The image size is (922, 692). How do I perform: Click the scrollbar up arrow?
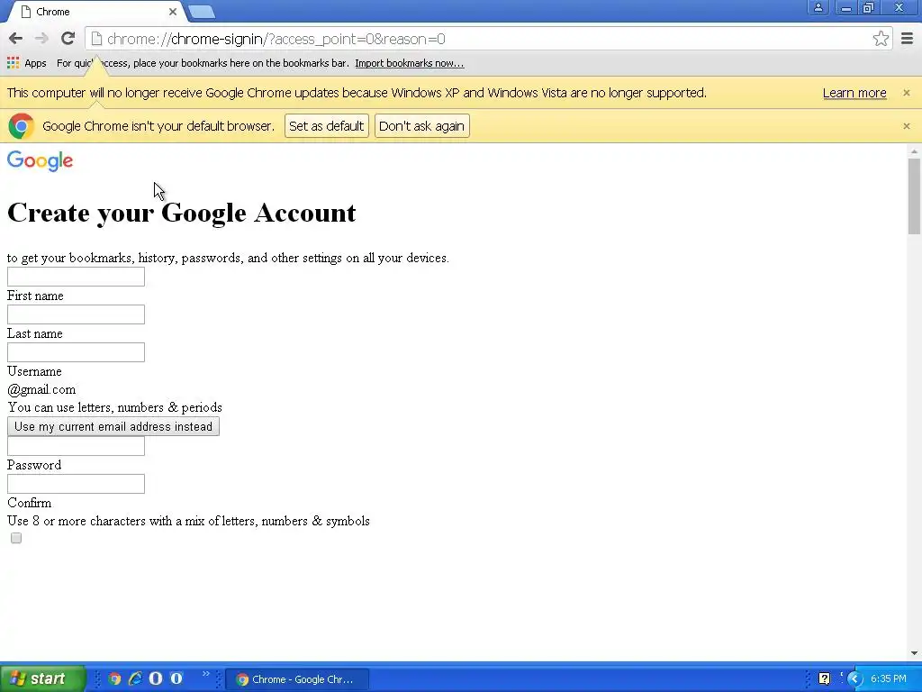click(x=914, y=151)
